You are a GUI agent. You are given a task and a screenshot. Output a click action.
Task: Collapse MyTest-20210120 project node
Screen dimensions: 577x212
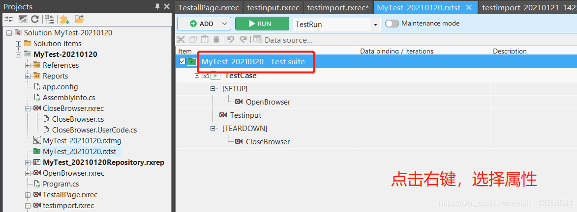(x=18, y=54)
